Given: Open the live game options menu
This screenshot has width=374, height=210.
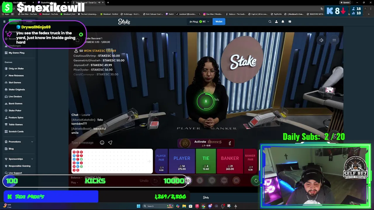Looking at the screenshot, I should click(x=334, y=40).
